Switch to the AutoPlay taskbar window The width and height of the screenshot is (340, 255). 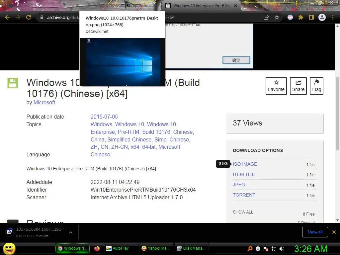tap(120, 248)
